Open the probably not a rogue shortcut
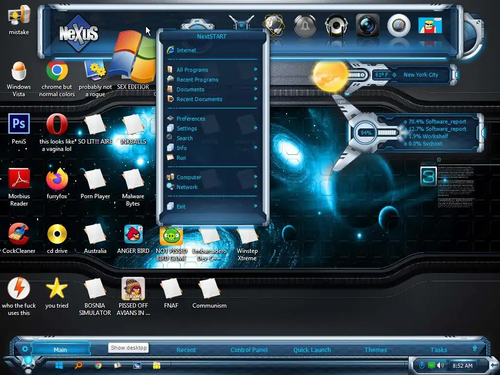The width and height of the screenshot is (500, 375). [95, 71]
